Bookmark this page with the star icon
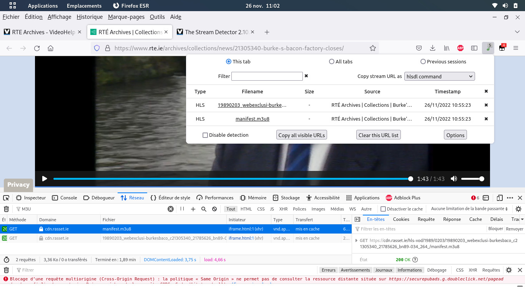Screen dimensions: 525x295 (372, 48)
